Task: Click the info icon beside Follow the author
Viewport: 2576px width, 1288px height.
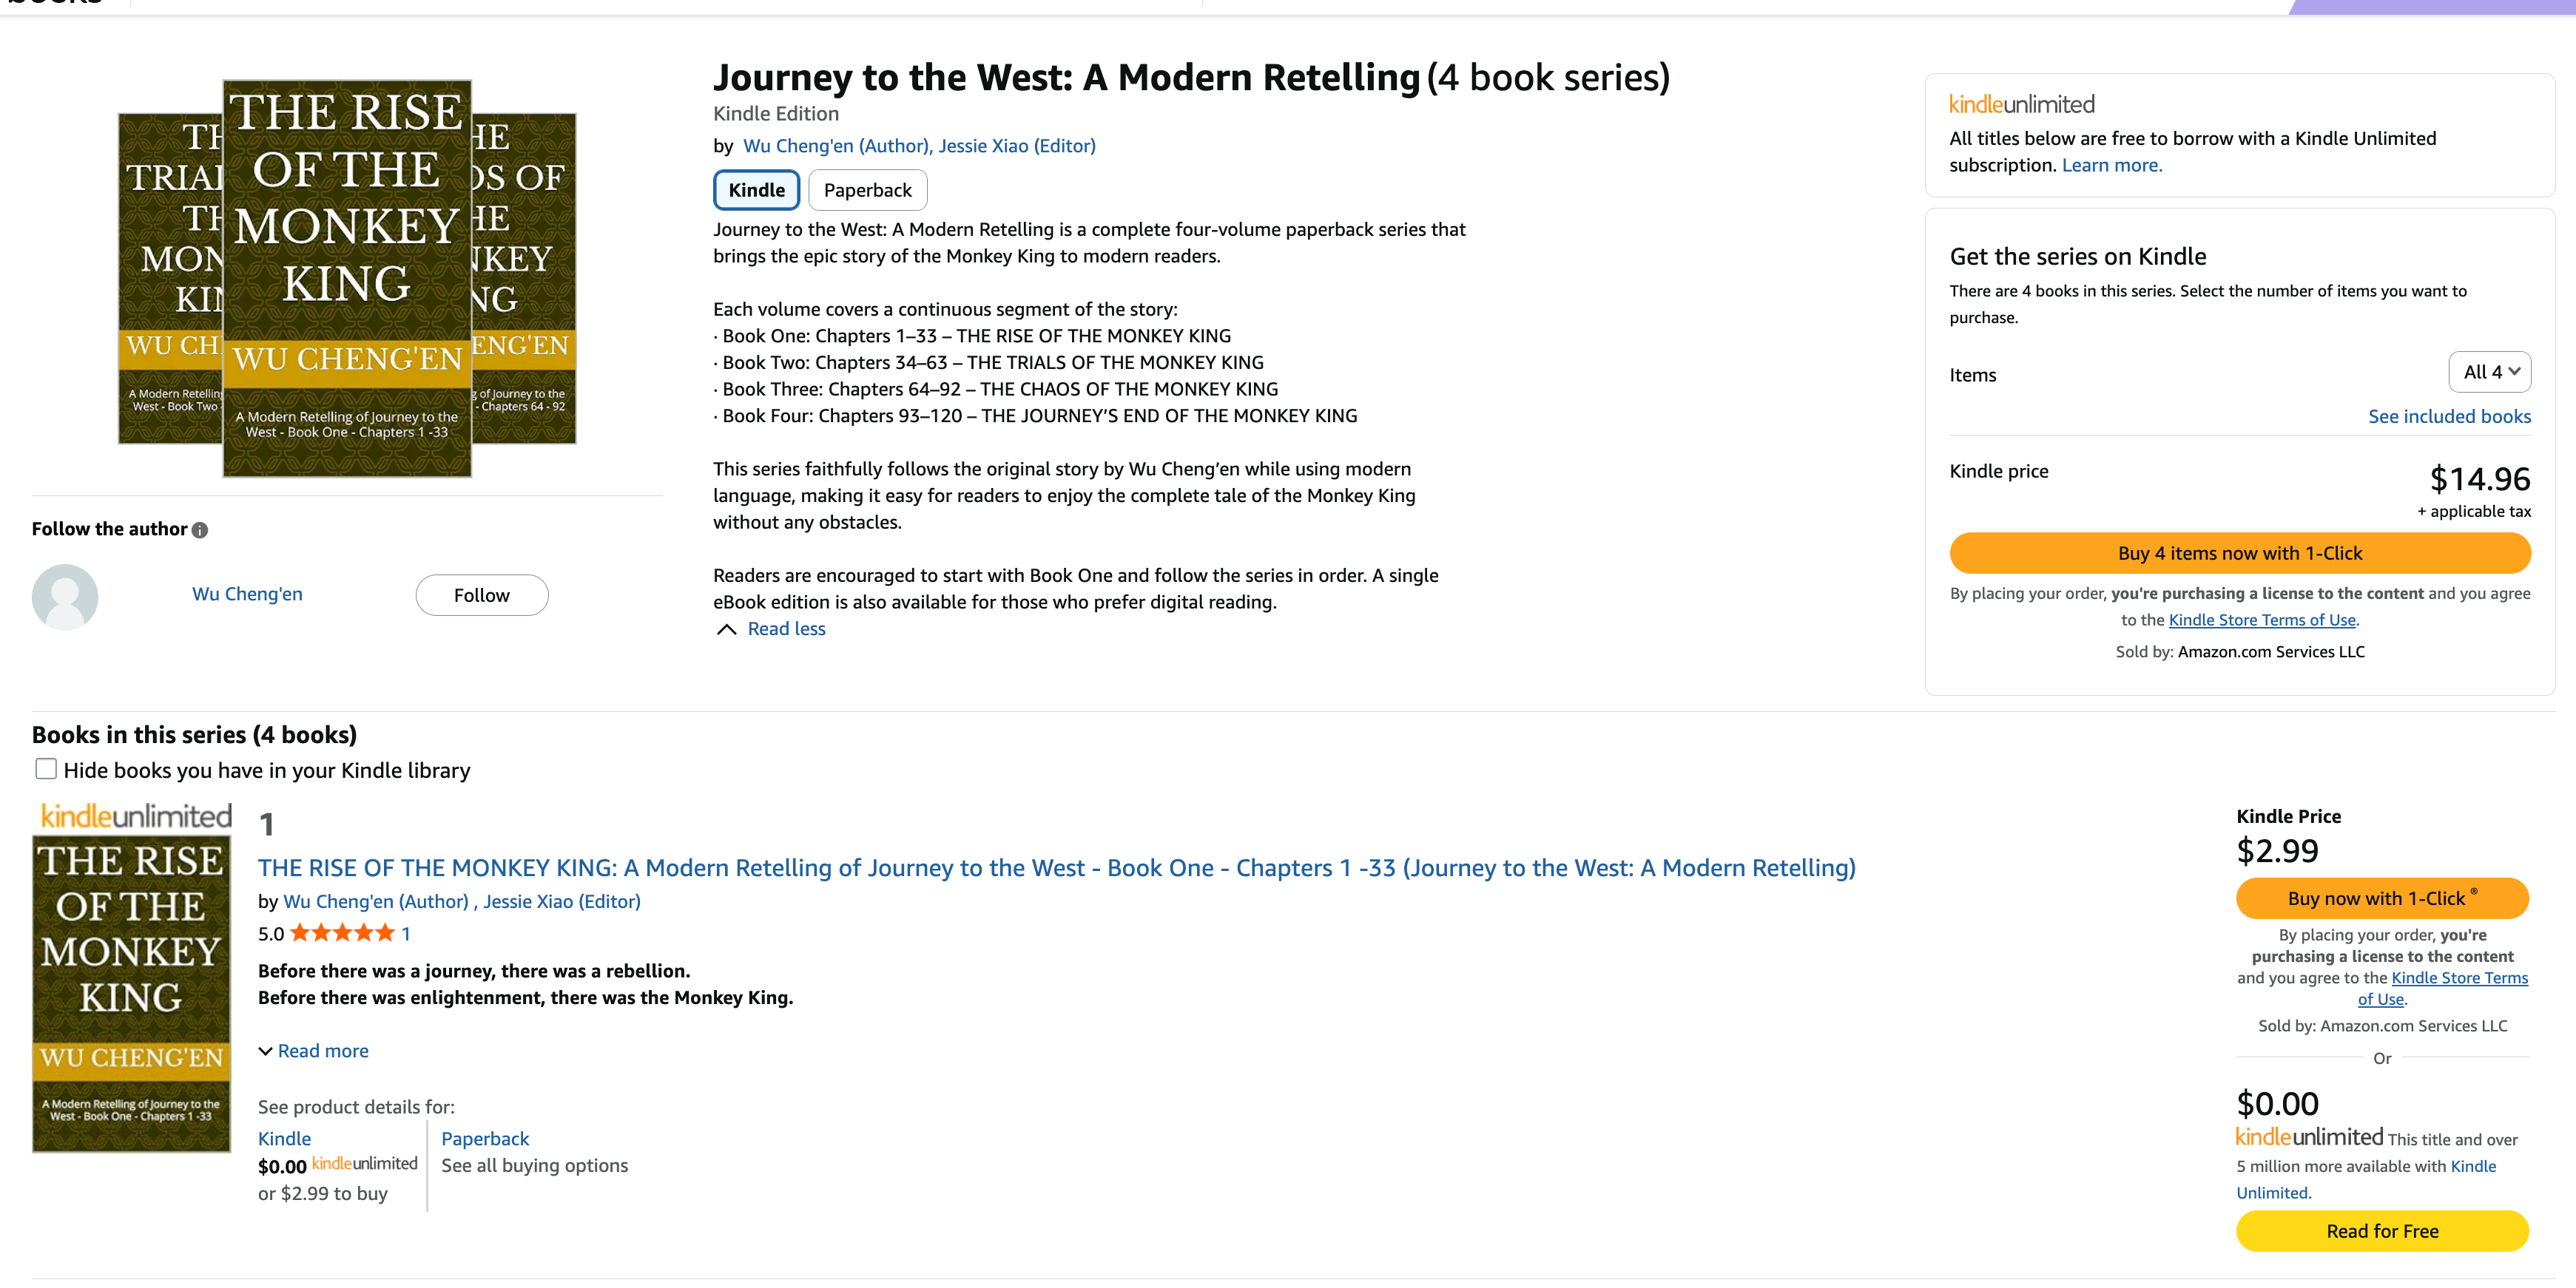Action: [200, 529]
